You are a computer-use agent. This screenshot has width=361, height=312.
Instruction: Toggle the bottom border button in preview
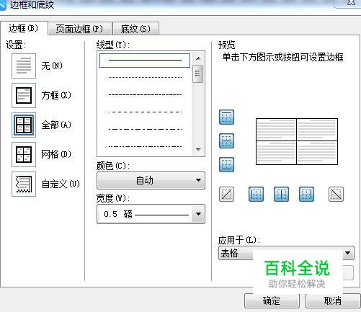tap(226, 165)
